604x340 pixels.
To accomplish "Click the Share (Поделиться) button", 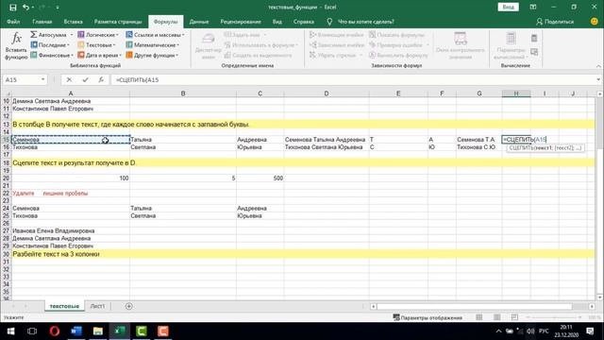I will tap(555, 22).
